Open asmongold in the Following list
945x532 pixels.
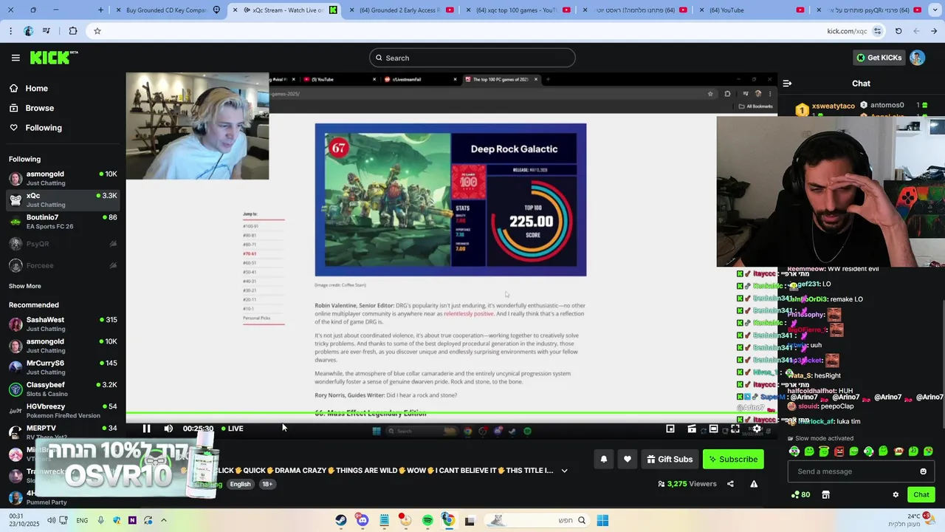tap(63, 178)
